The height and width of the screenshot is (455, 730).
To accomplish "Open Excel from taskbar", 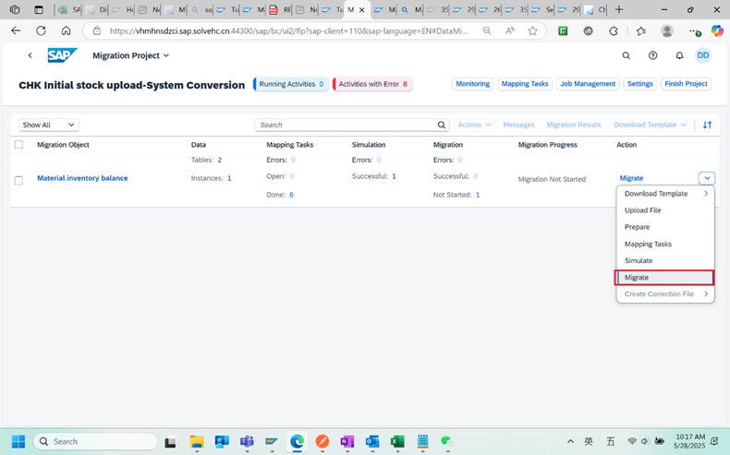I will pos(397,441).
